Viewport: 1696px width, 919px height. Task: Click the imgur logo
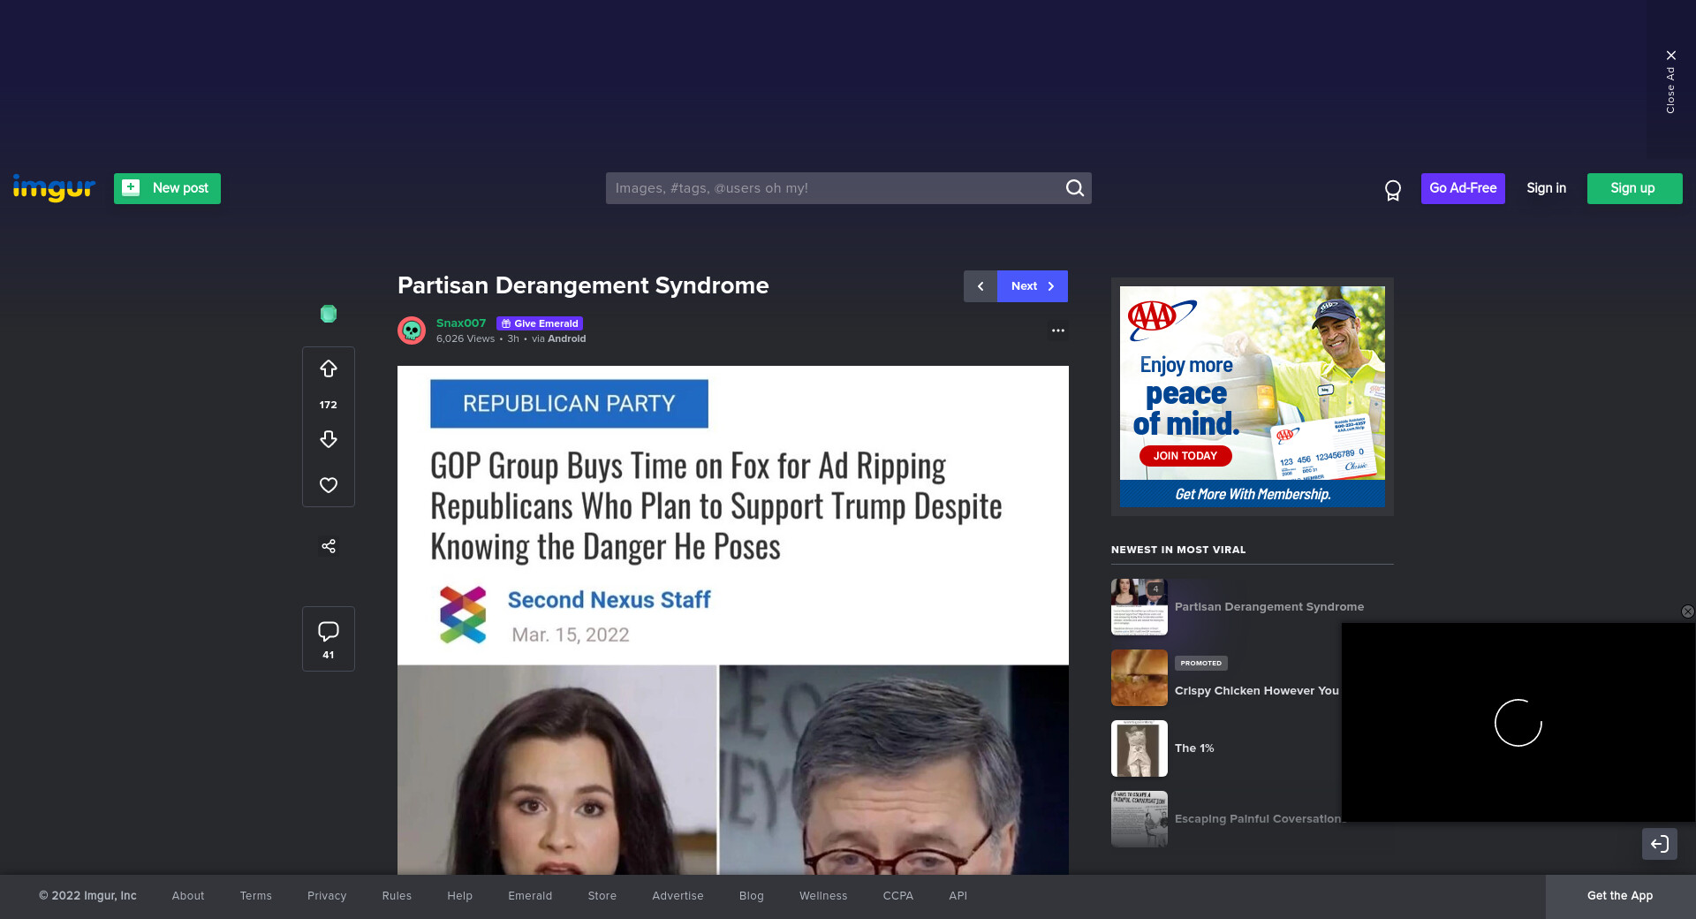(54, 188)
